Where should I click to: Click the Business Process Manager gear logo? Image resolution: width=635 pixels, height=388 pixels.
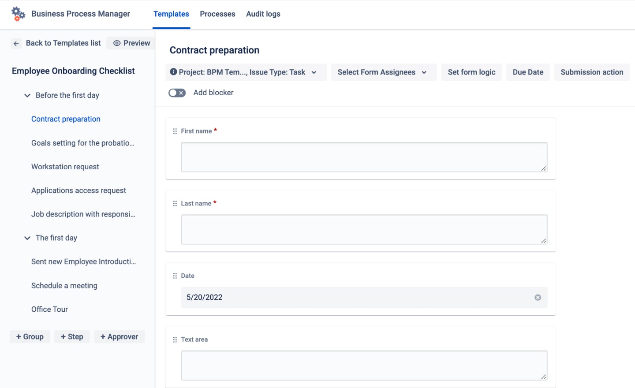pos(18,14)
